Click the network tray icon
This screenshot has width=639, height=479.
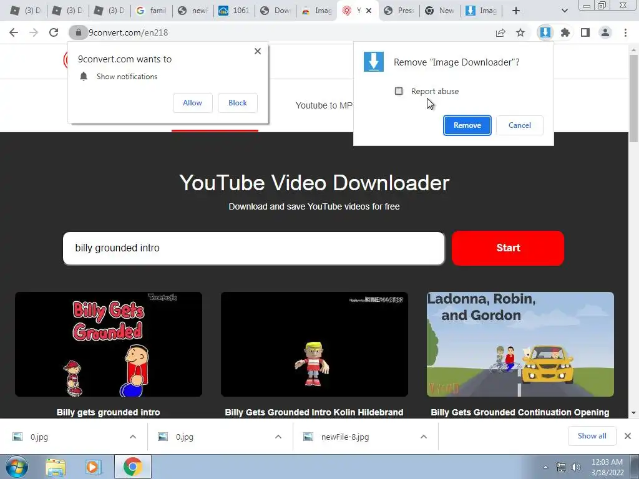[x=561, y=467]
